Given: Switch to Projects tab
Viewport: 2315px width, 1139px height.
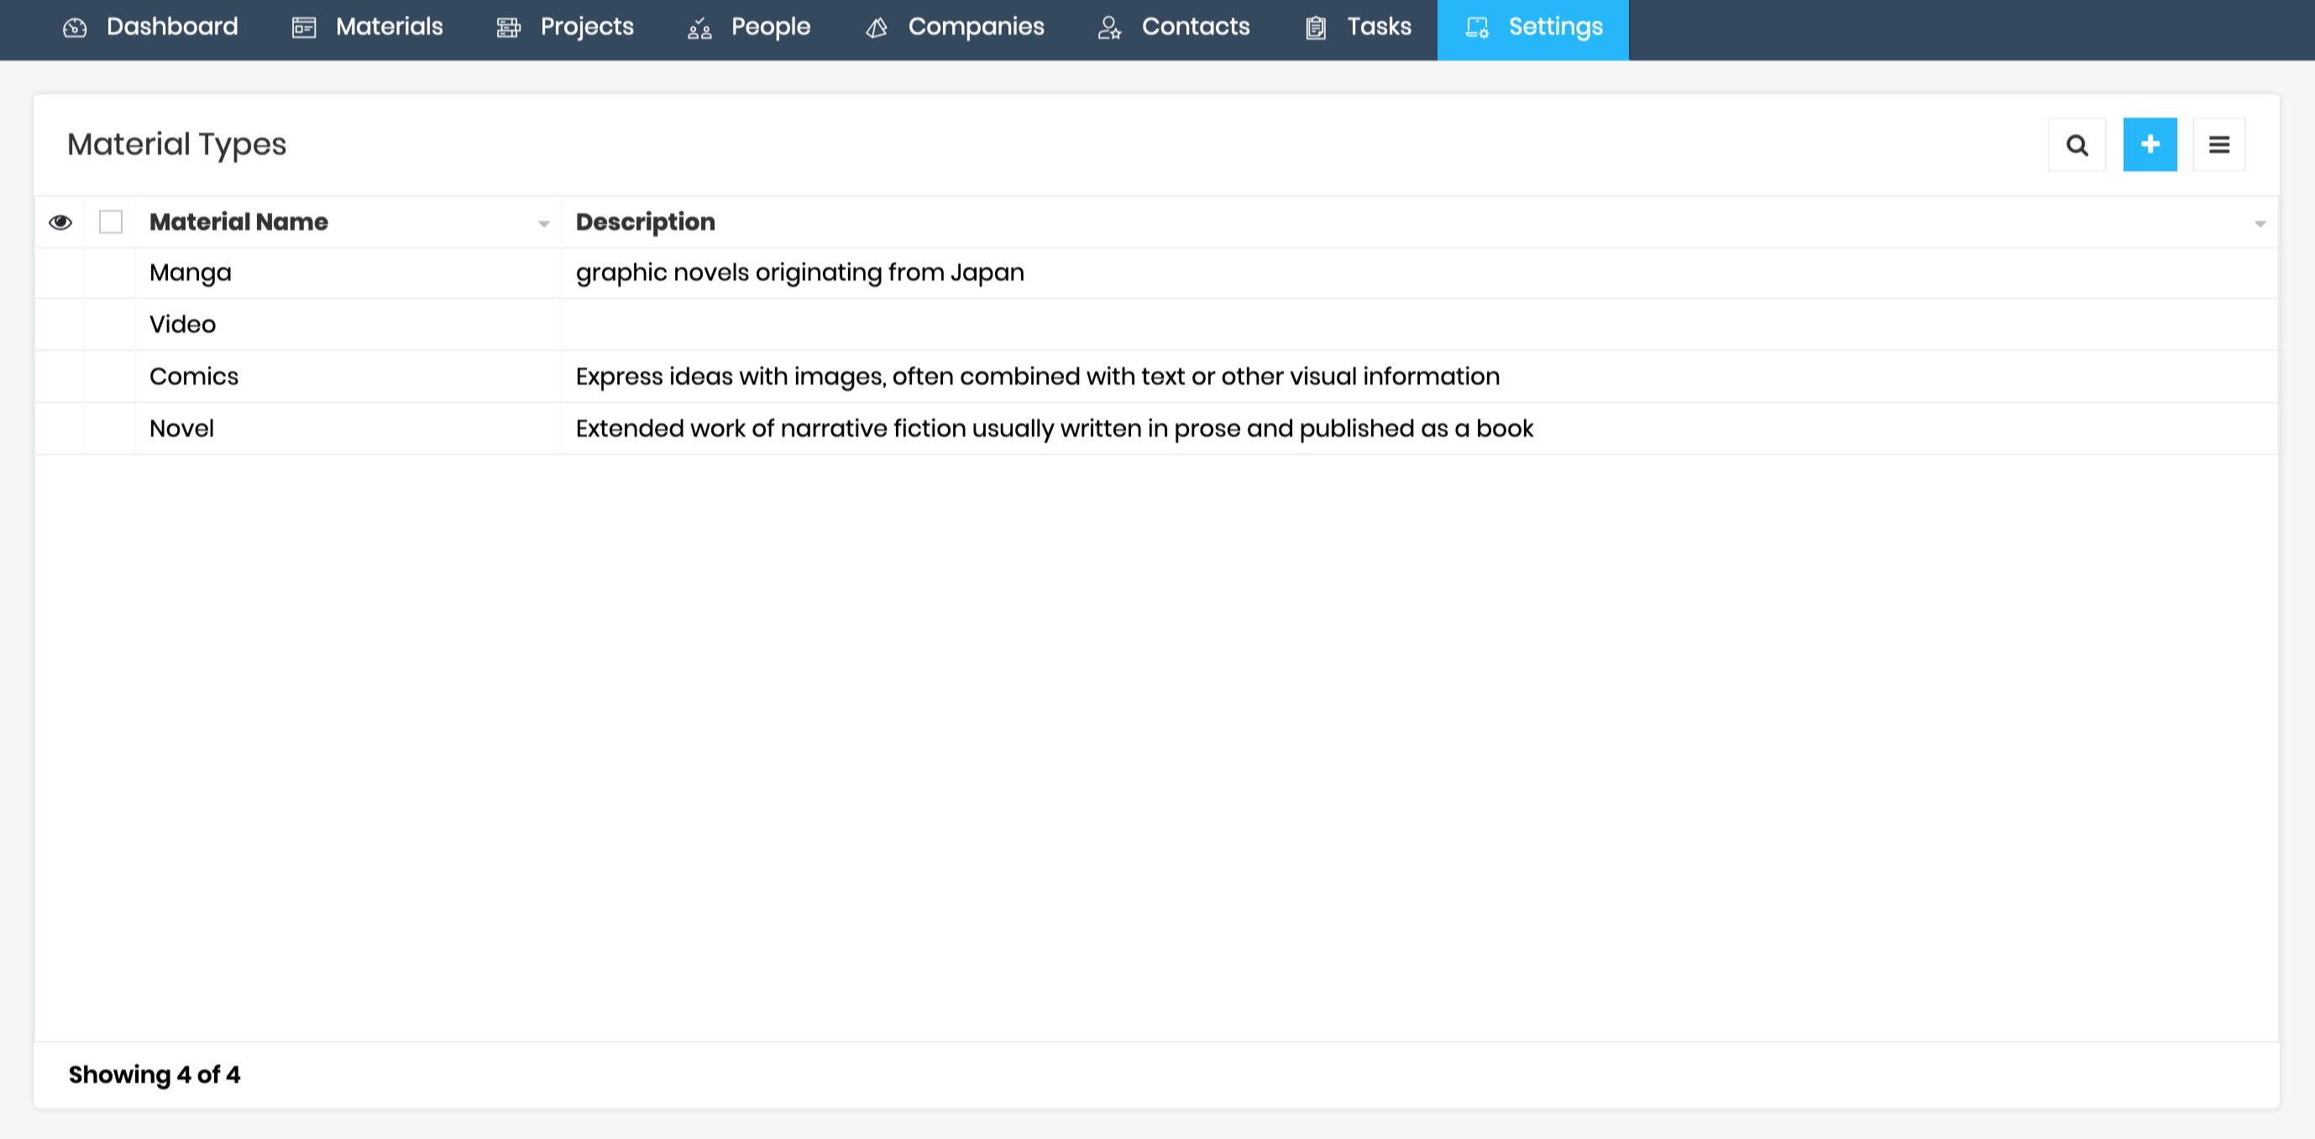Looking at the screenshot, I should [x=565, y=28].
